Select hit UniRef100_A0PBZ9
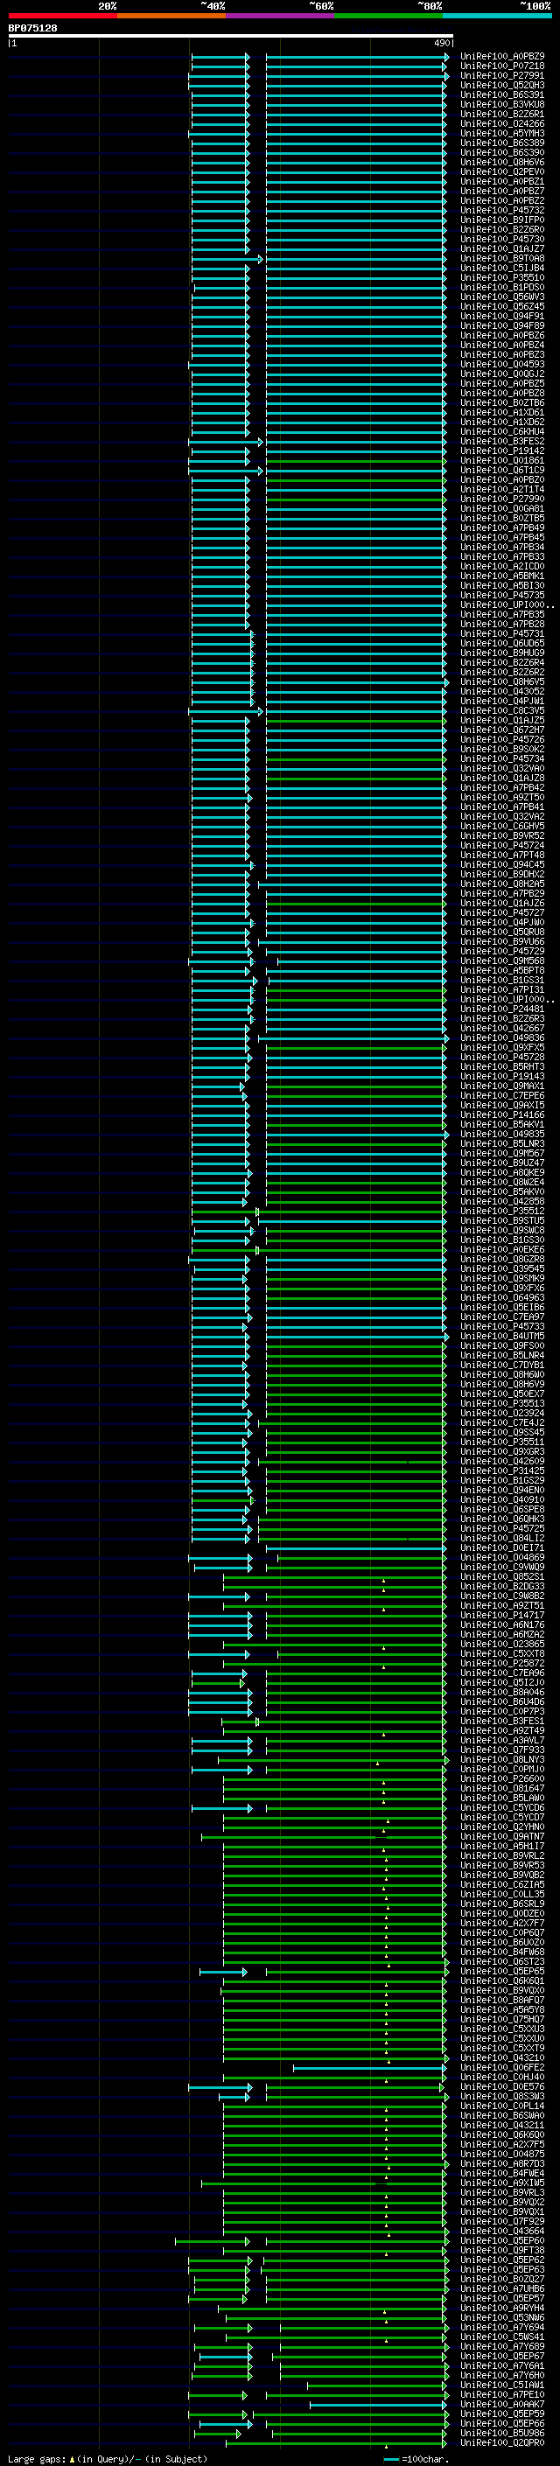This screenshot has height=2466, width=560. pyautogui.click(x=502, y=57)
